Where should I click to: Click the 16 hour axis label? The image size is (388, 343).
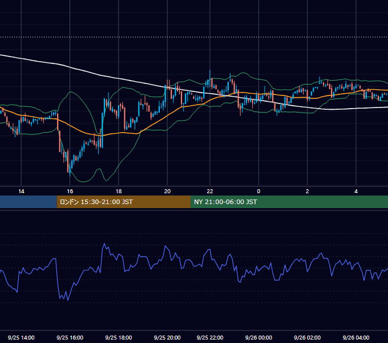tap(70, 192)
